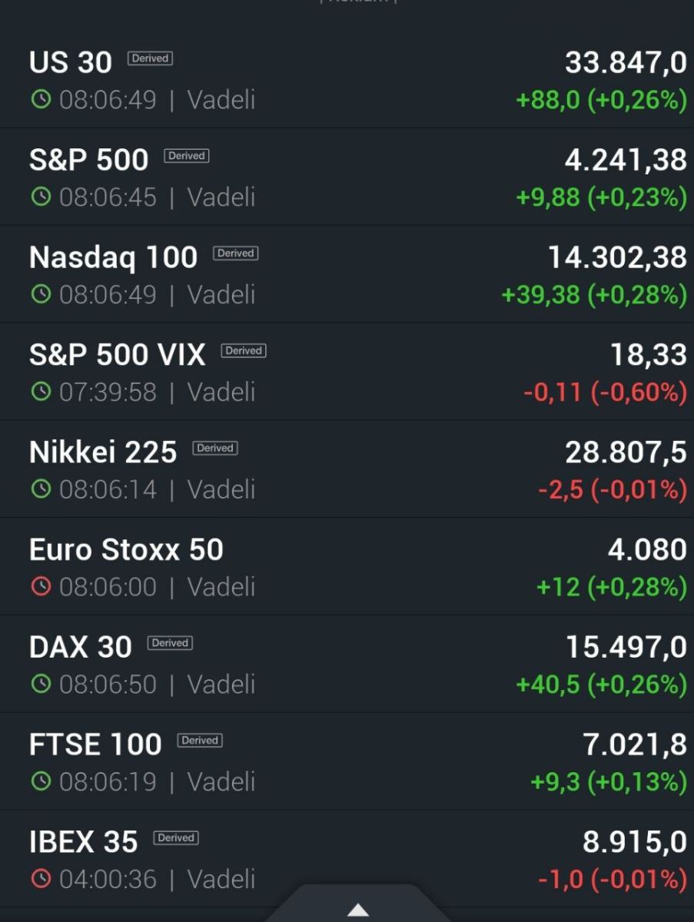This screenshot has width=694, height=922.
Task: Tap the Vadeli label under Euro Stoxx 50
Action: tap(221, 587)
